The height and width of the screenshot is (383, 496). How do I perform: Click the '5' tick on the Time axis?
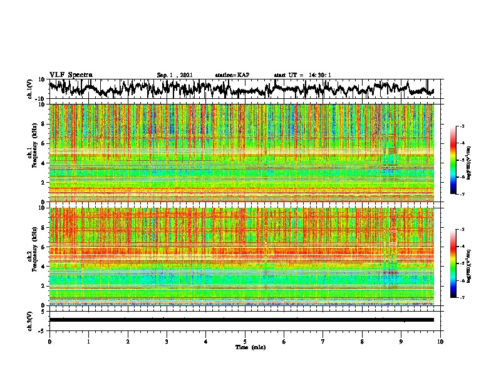(245, 342)
